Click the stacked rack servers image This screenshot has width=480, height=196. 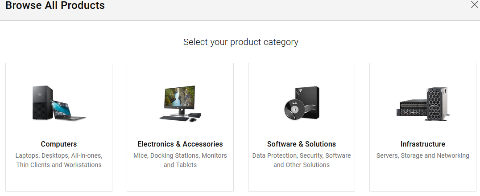(411, 107)
